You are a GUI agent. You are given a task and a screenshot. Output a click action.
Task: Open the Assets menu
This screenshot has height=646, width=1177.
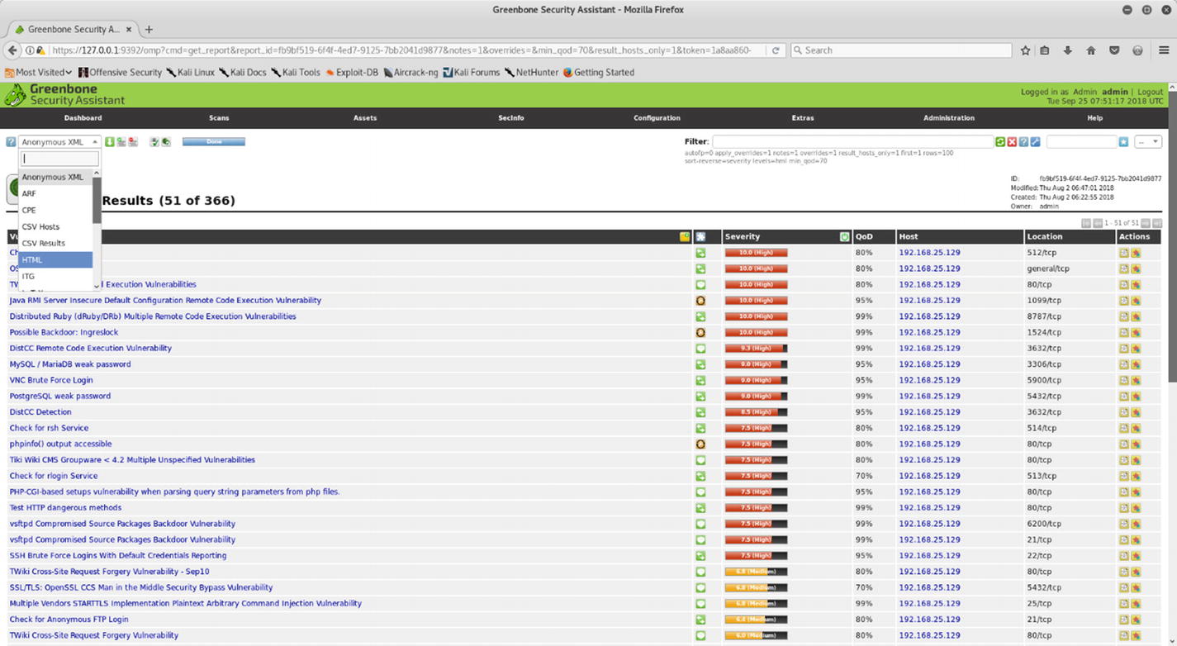365,118
